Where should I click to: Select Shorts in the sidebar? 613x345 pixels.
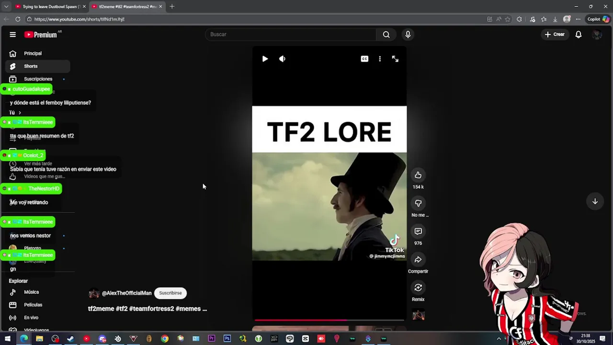point(37,66)
